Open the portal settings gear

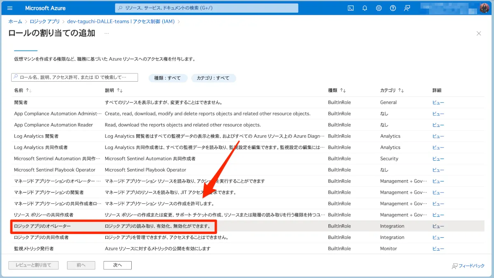379,8
